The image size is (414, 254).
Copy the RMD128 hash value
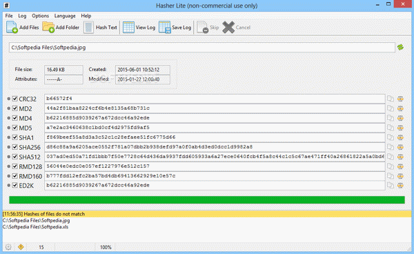[391, 166]
